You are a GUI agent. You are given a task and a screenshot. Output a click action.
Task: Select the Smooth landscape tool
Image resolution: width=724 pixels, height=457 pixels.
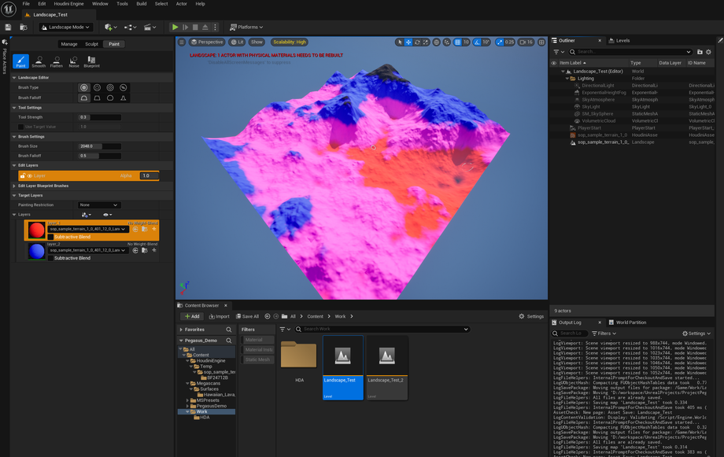click(39, 61)
